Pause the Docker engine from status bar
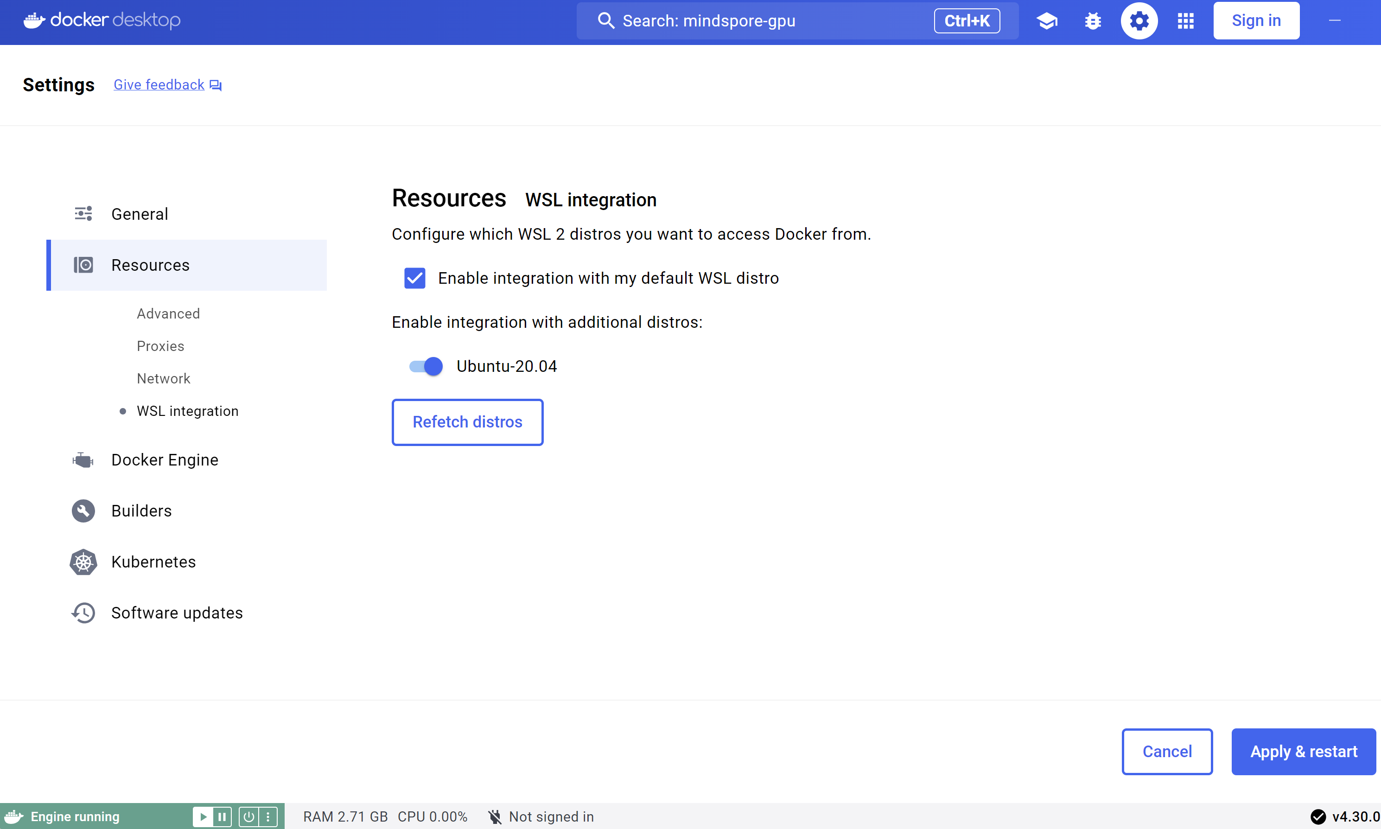The height and width of the screenshot is (829, 1381). 222,816
